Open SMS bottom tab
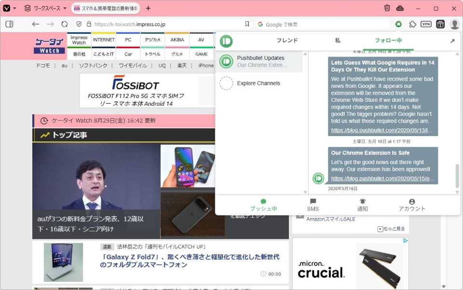The height and width of the screenshot is (290, 463). [313, 205]
